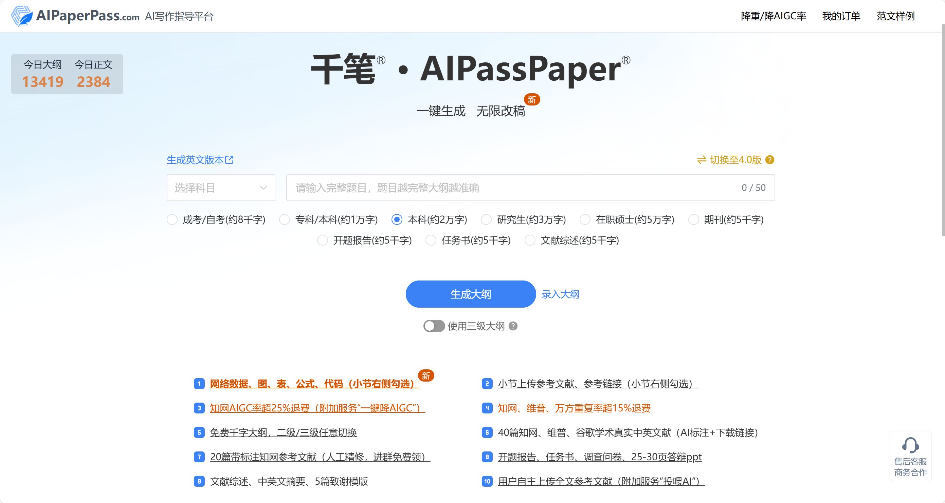Click the page vertical scrollbar
The width and height of the screenshot is (945, 503).
(x=943, y=130)
